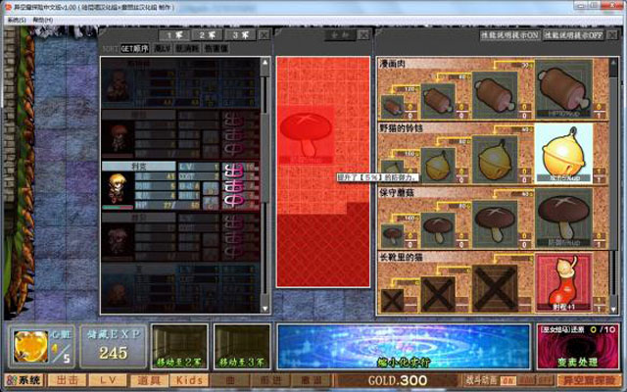
Task: Click the 缩小化实行 galaxy banner
Action: tap(404, 347)
